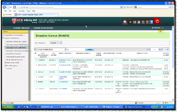Select Laporan in the menu tree
The height and width of the screenshot is (112, 178).
click(9, 69)
